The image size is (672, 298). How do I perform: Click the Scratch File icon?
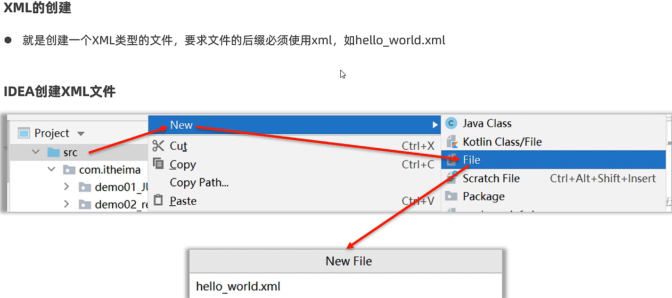(451, 178)
